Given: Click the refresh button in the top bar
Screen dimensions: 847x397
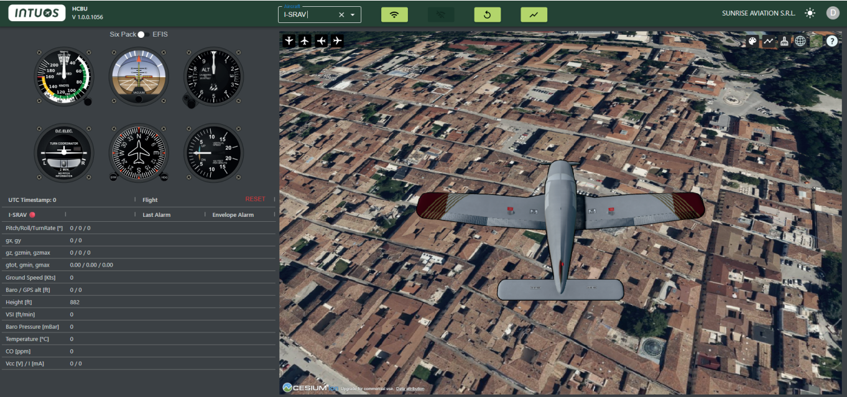Looking at the screenshot, I should pyautogui.click(x=487, y=14).
